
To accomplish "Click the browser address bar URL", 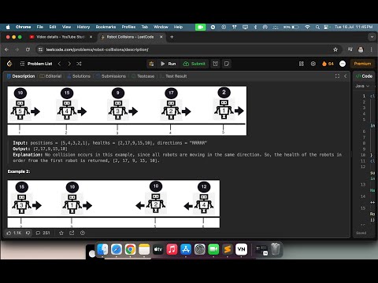I will pos(97,50).
